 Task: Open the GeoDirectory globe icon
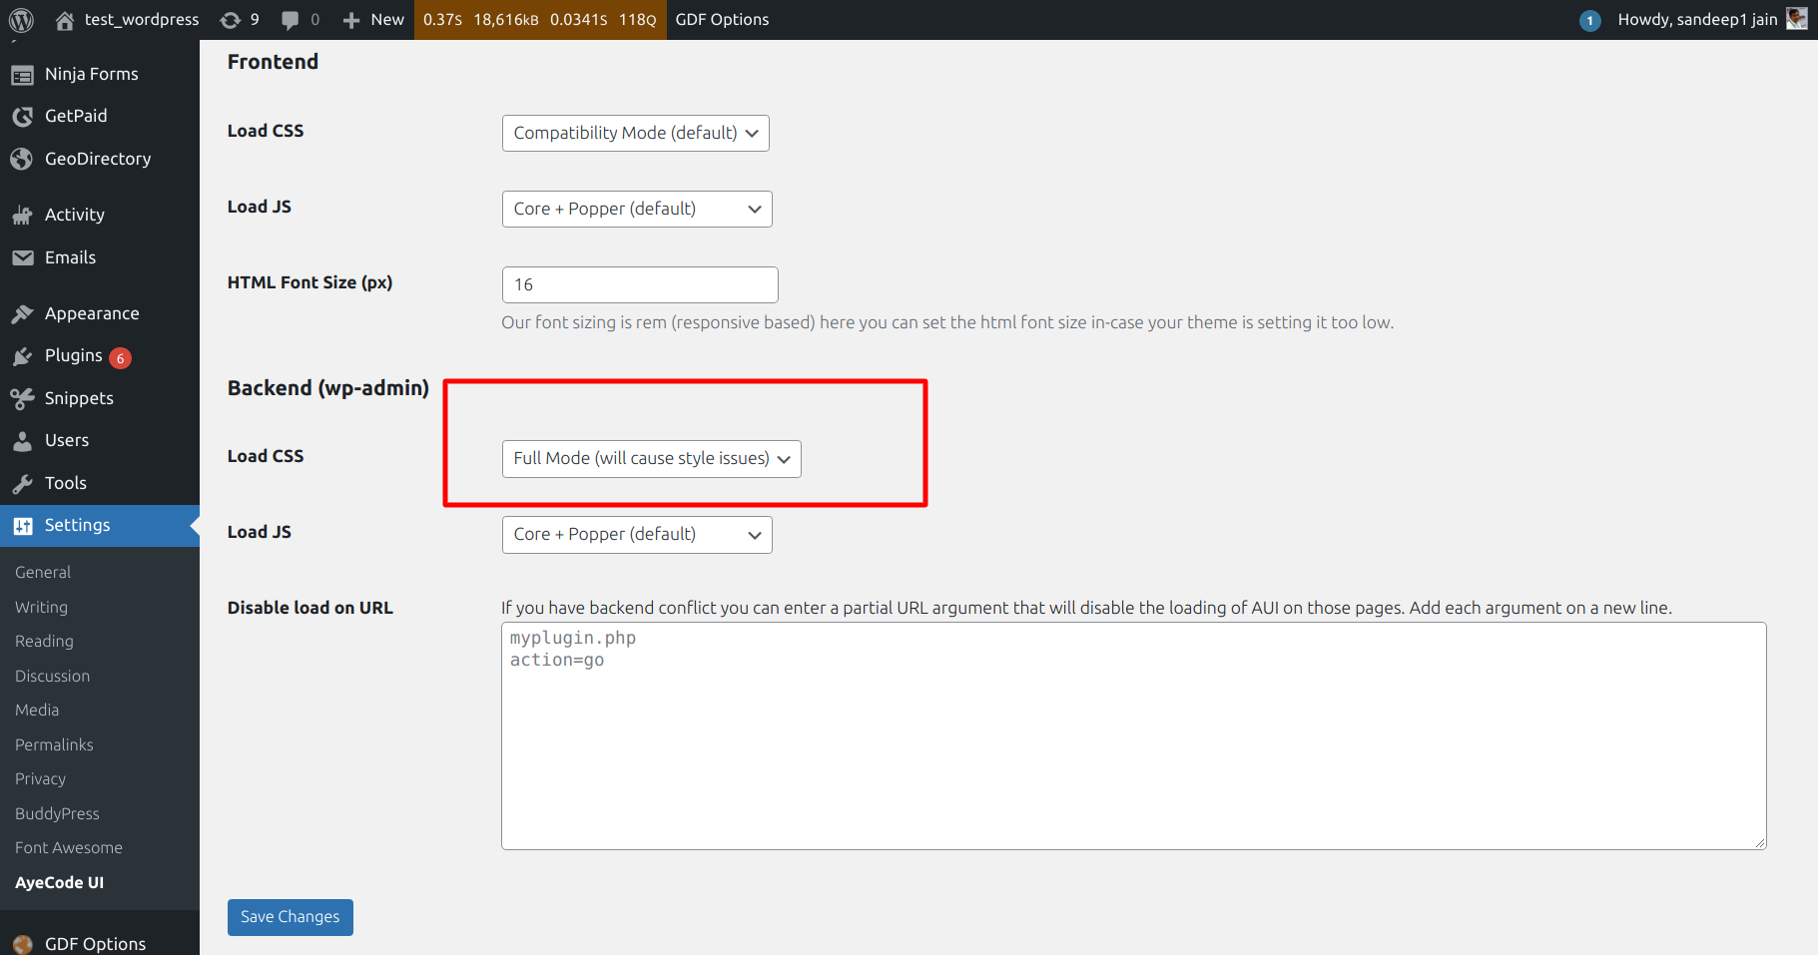tap(22, 159)
